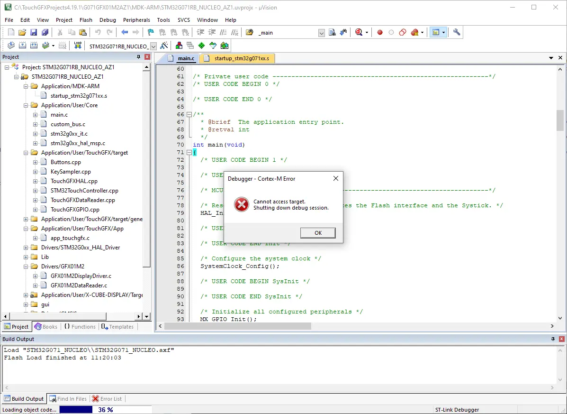Click the Start/Stop Debug Session icon
Screen dimensions: 567x414
click(x=359, y=32)
